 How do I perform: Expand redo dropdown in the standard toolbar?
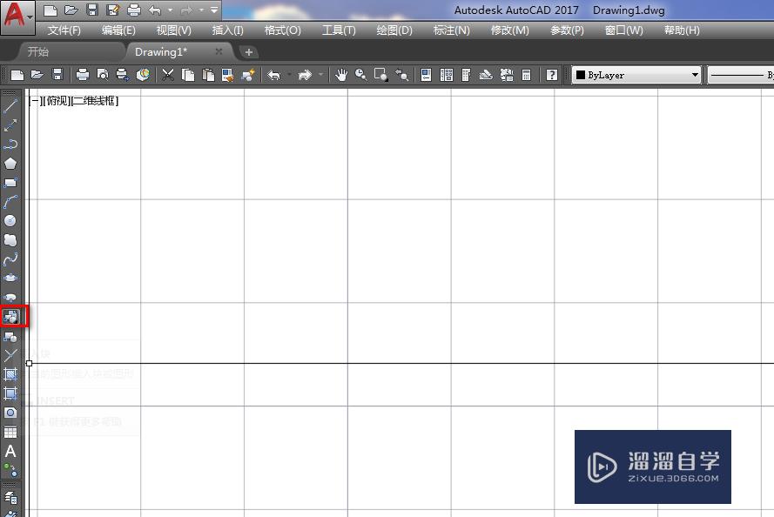pyautogui.click(x=321, y=75)
